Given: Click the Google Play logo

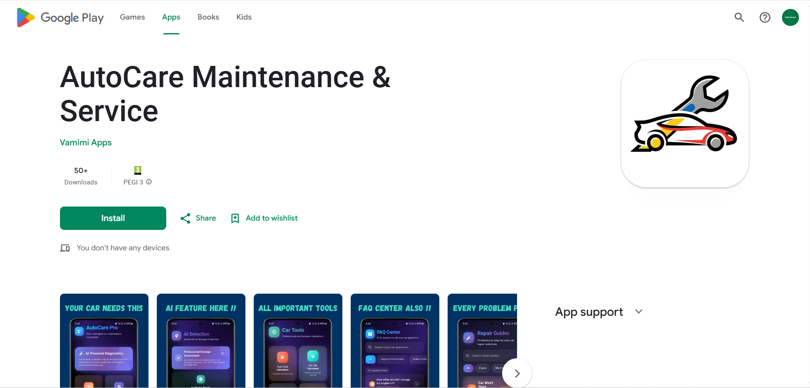Looking at the screenshot, I should coord(60,17).
